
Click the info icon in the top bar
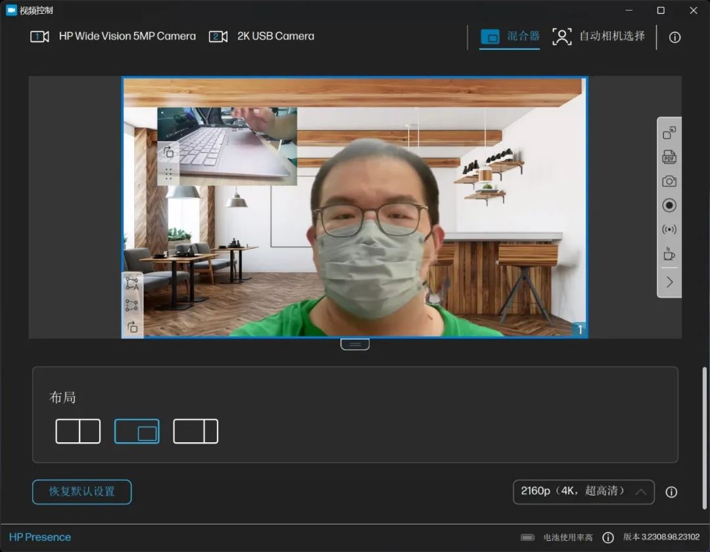point(674,37)
